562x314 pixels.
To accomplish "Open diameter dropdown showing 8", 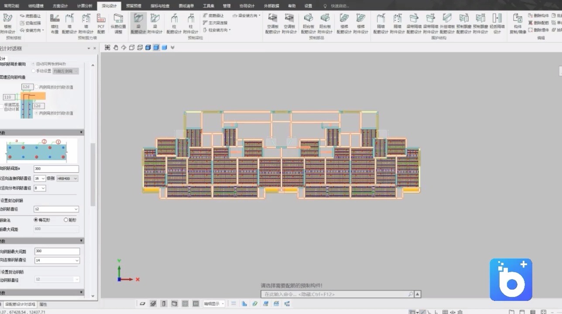I will [x=40, y=188].
